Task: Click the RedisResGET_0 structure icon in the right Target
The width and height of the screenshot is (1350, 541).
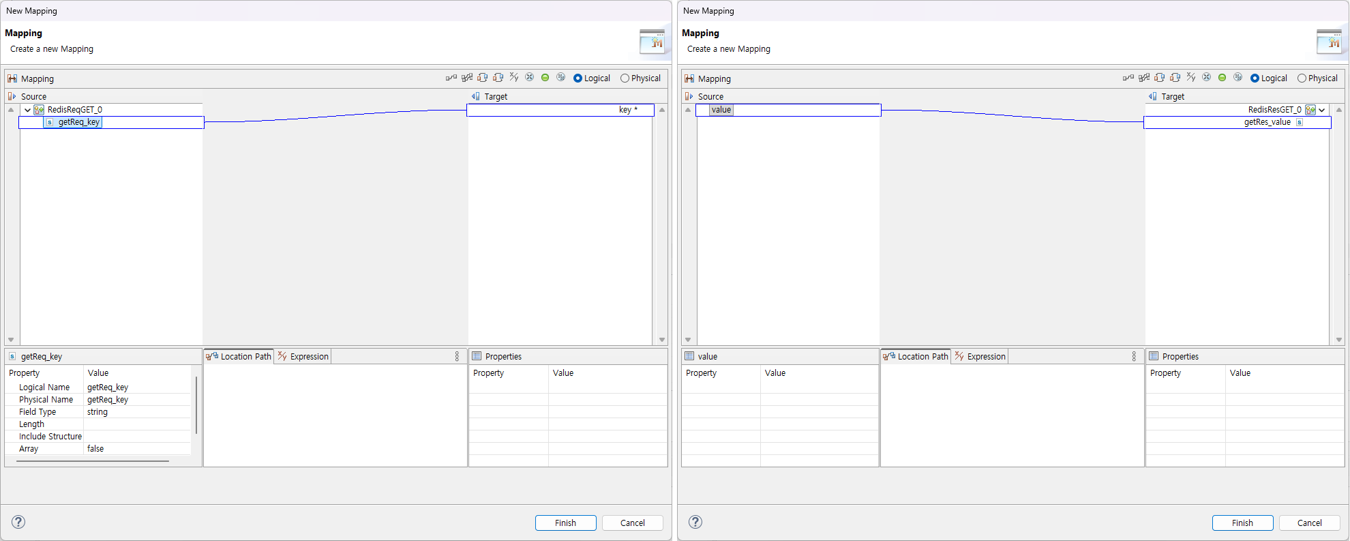Action: point(1310,110)
